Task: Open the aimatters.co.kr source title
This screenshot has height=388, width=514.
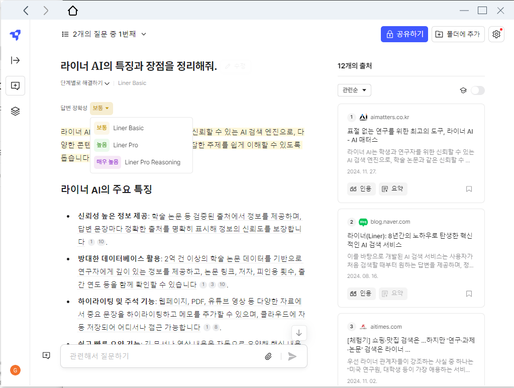Action: coord(410,136)
